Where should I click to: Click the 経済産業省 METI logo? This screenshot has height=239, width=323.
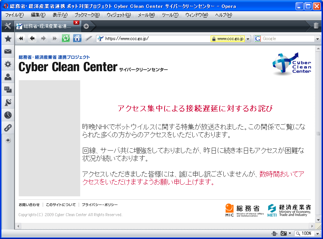(x=289, y=210)
